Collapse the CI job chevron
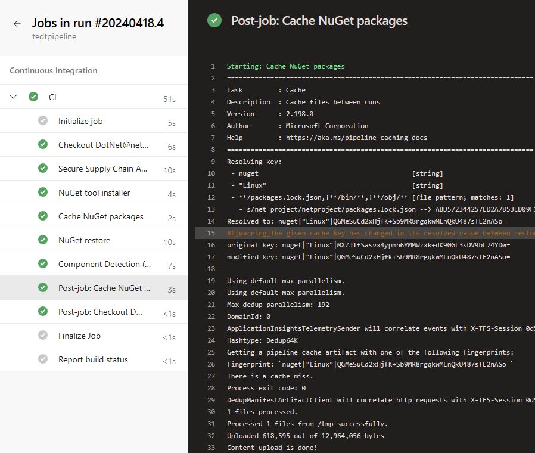 tap(14, 97)
